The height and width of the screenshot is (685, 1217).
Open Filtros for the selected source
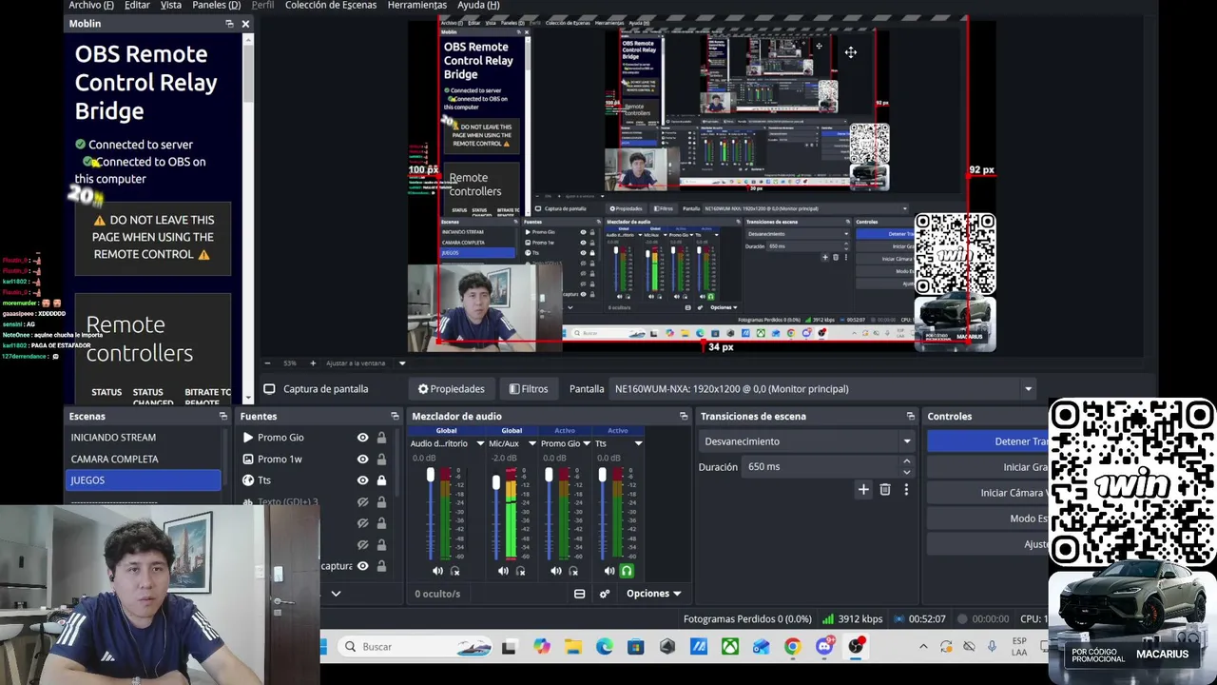click(x=529, y=389)
